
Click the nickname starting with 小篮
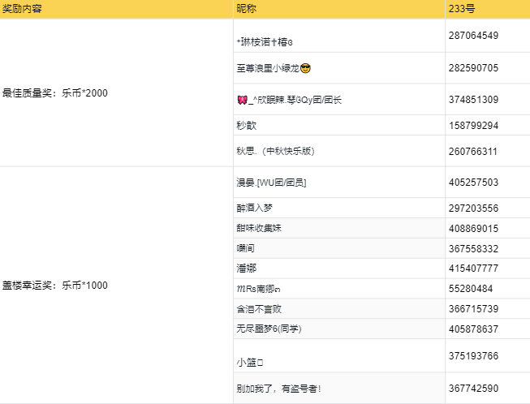click(x=250, y=363)
